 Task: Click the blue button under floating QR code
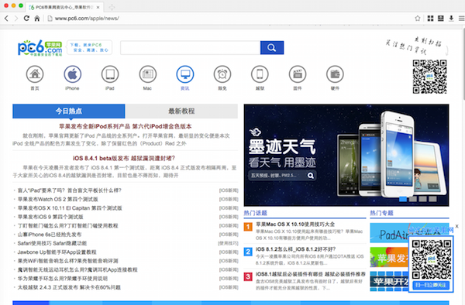431,285
